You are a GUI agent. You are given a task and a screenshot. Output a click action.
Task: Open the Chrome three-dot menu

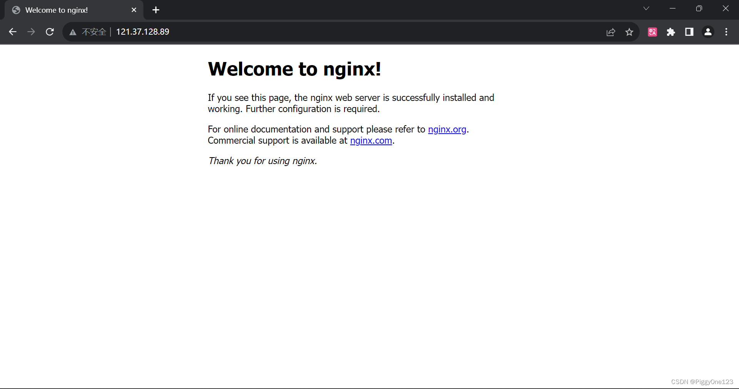(x=726, y=32)
